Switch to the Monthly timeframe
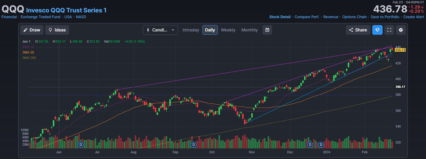 [x=249, y=30]
